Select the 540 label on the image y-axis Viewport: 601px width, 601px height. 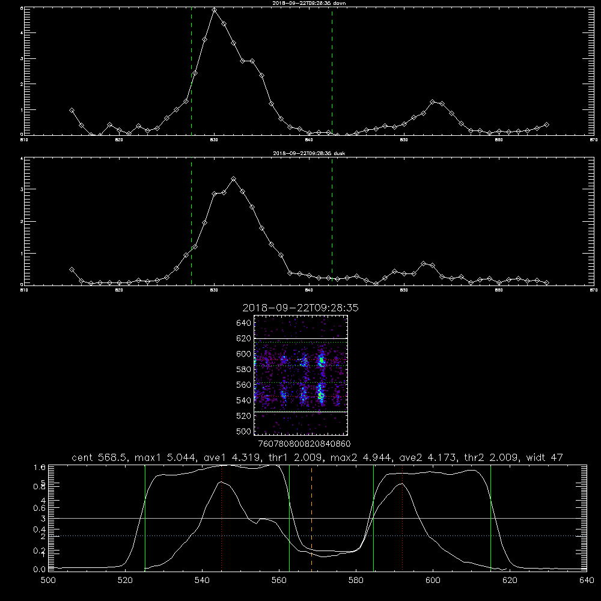pos(243,400)
